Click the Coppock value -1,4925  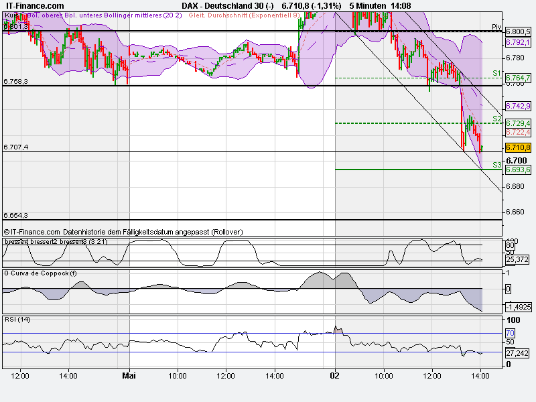518,307
